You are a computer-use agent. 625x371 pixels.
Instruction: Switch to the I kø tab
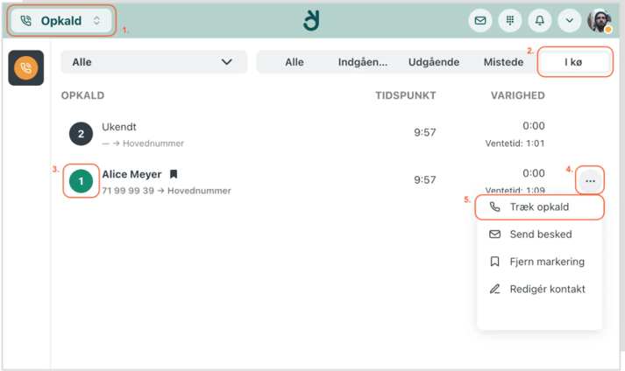[x=573, y=62]
